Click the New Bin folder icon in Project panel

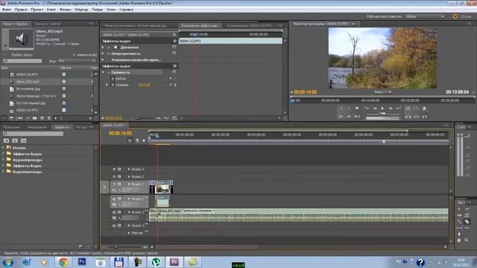(x=34, y=118)
